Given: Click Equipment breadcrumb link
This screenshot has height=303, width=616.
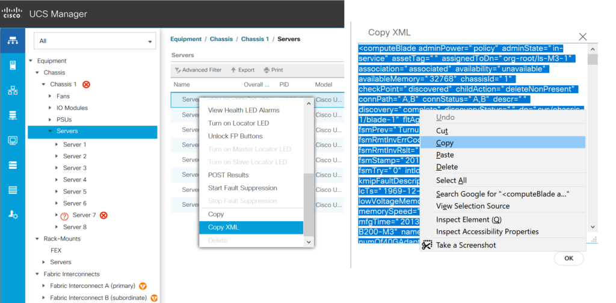Looking at the screenshot, I should 186,39.
